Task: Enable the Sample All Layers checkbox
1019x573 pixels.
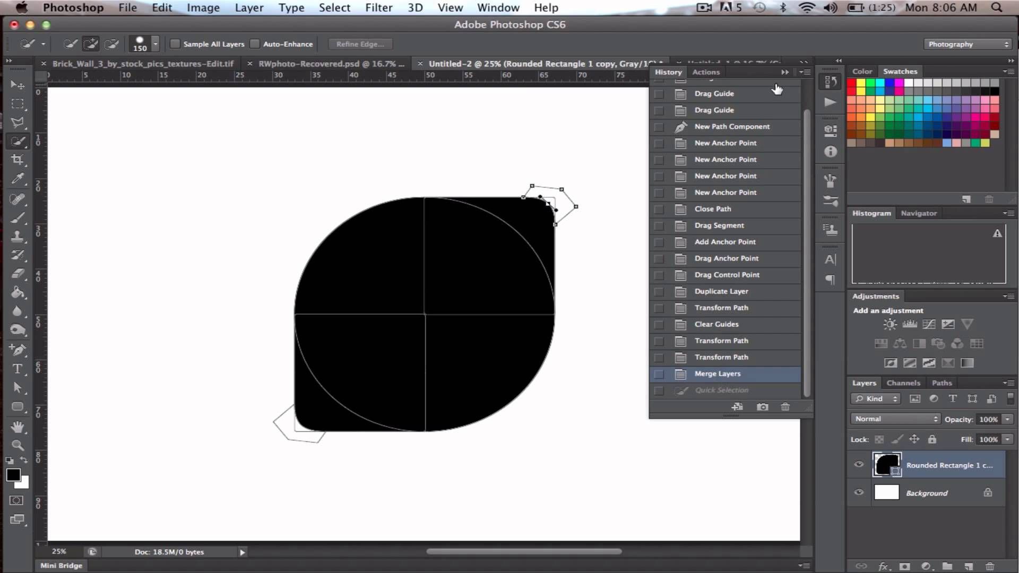Action: 175,44
